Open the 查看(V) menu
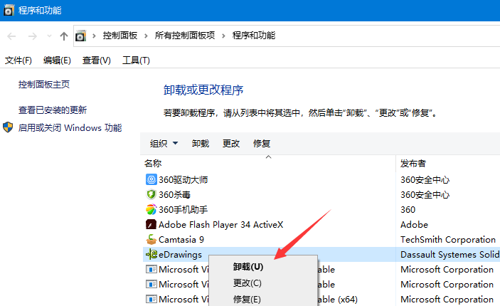The width and height of the screenshot is (500, 306). (96, 60)
